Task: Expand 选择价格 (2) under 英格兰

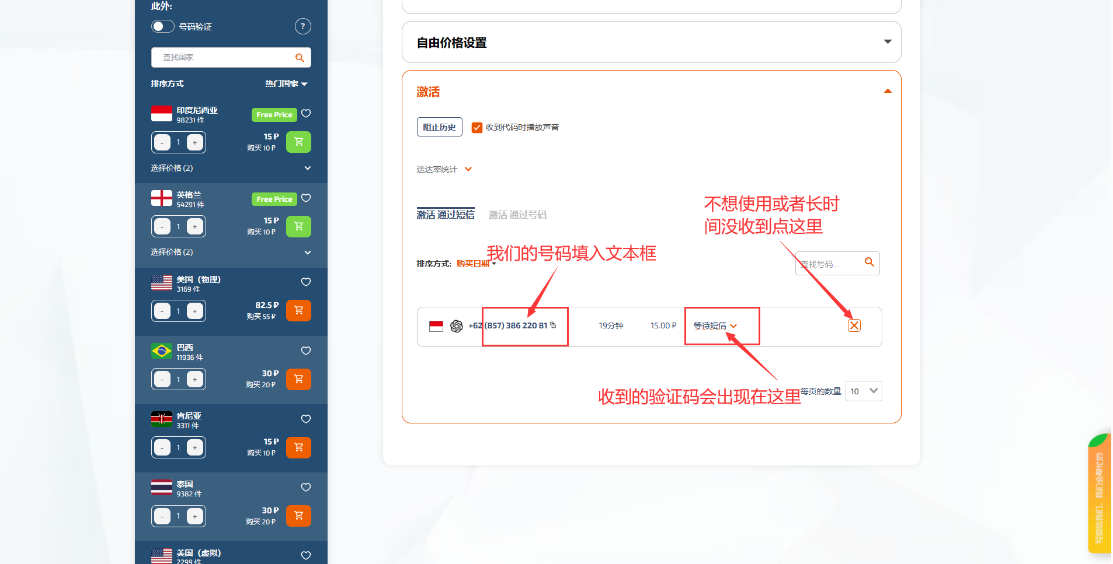Action: pos(231,252)
